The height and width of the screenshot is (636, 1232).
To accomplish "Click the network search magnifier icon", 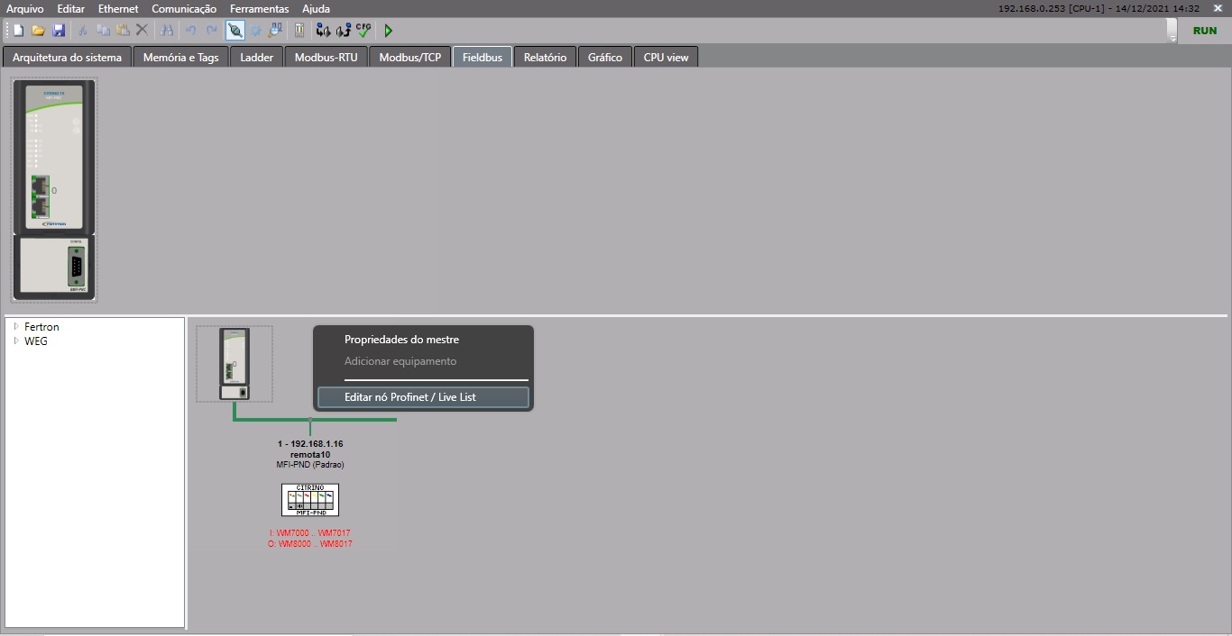I will tap(276, 31).
